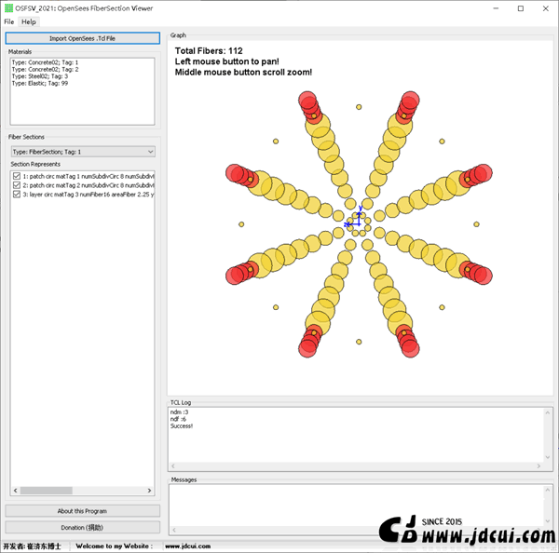Click the bottommost small steel fiber dot
Image resolution: width=559 pixels, height=553 pixels.
[x=359, y=342]
